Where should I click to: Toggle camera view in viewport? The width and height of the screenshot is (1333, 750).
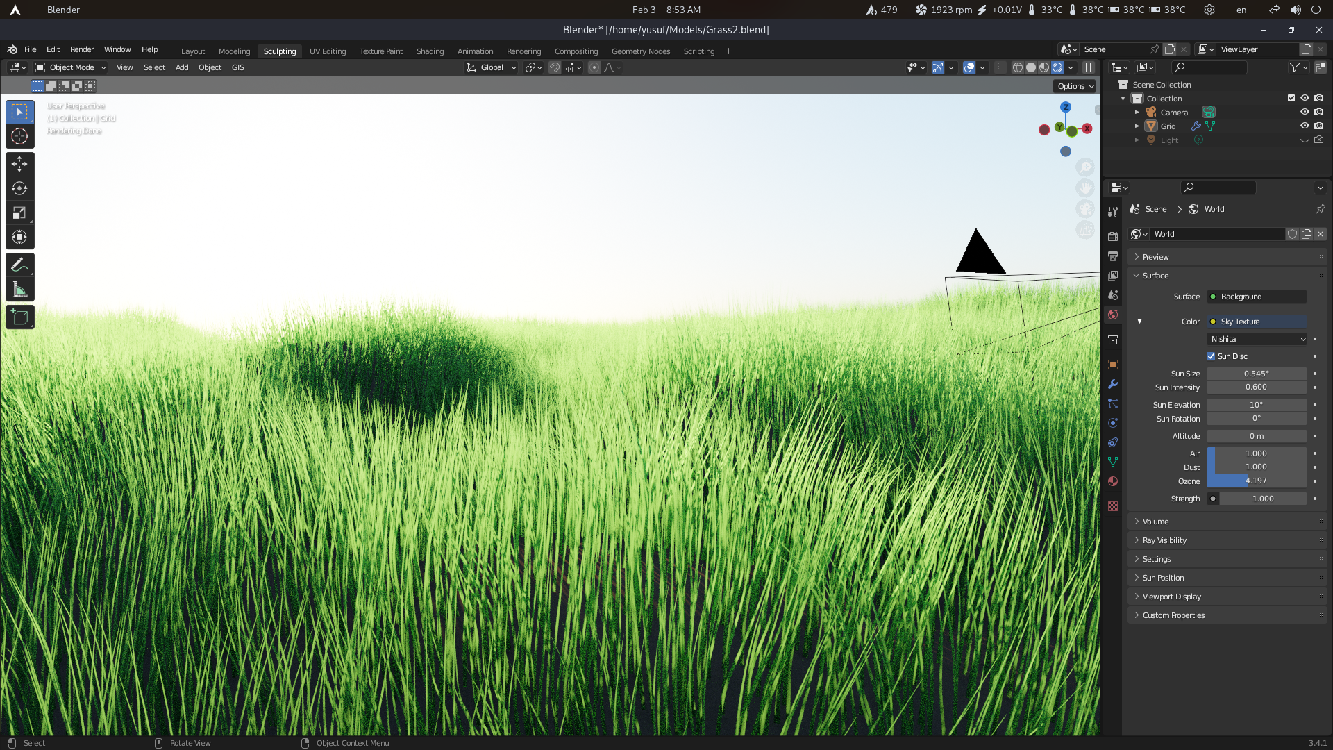(1085, 208)
